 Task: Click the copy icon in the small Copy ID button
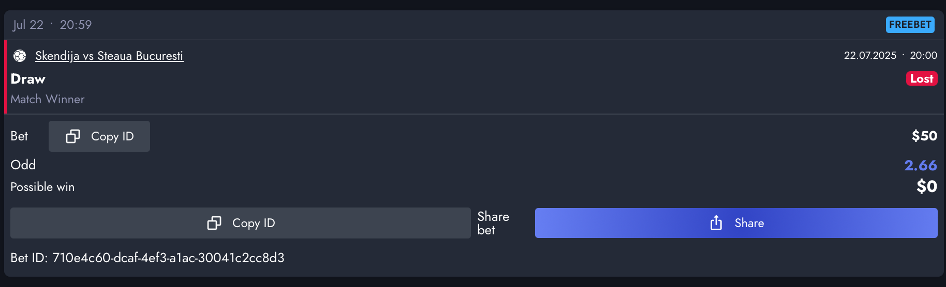point(73,136)
